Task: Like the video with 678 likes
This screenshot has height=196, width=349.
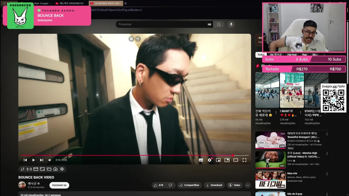Action: tap(158, 185)
